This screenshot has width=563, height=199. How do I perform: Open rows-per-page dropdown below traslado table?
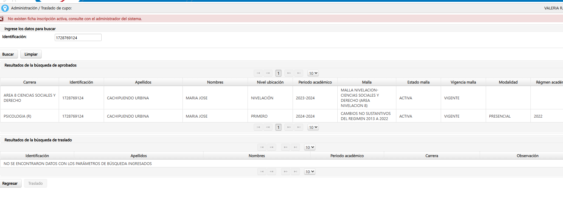310,172
